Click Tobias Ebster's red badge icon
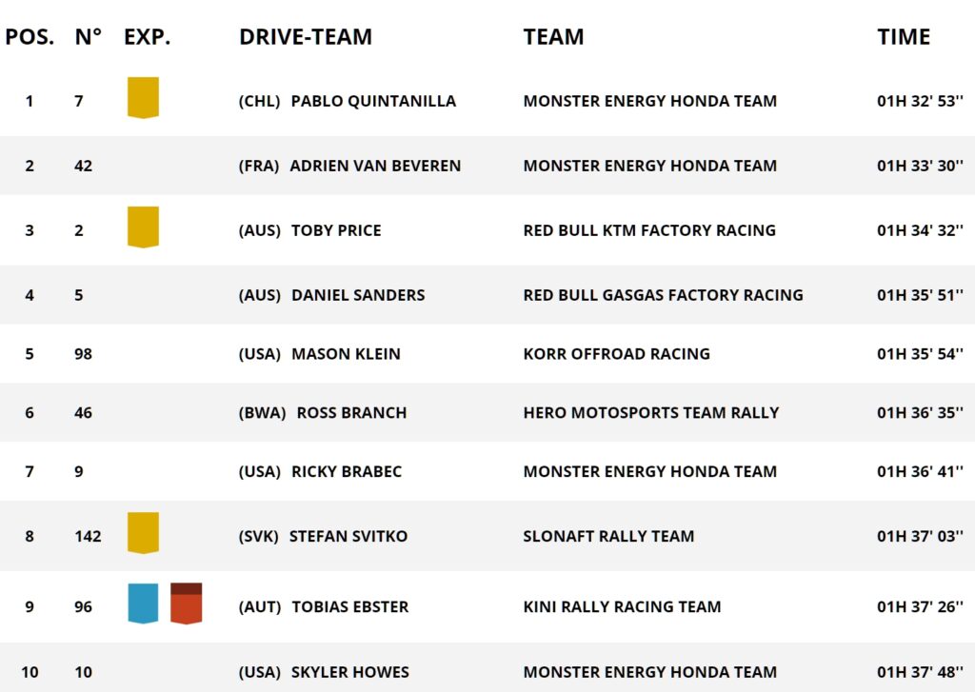This screenshot has width=975, height=692. [x=186, y=603]
